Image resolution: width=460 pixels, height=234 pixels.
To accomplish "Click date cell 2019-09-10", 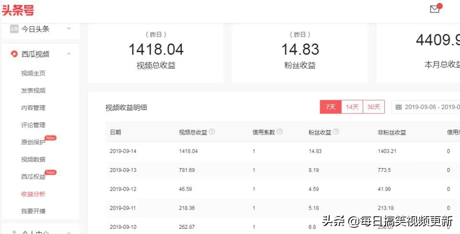I will (x=123, y=227).
